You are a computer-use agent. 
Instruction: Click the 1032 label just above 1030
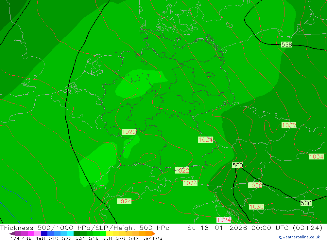pyautogui.click(x=255, y=185)
